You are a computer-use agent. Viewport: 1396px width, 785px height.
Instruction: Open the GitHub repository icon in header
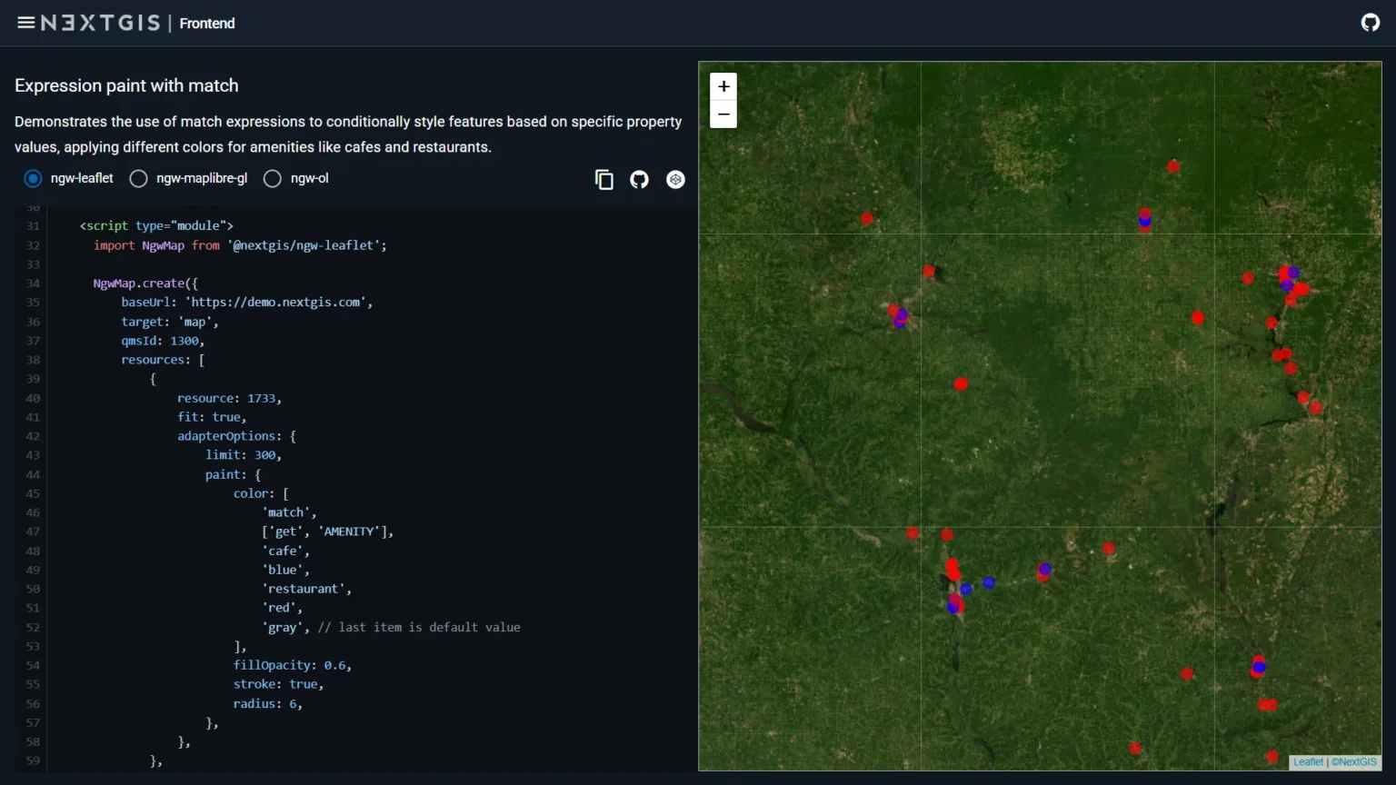pos(1371,23)
